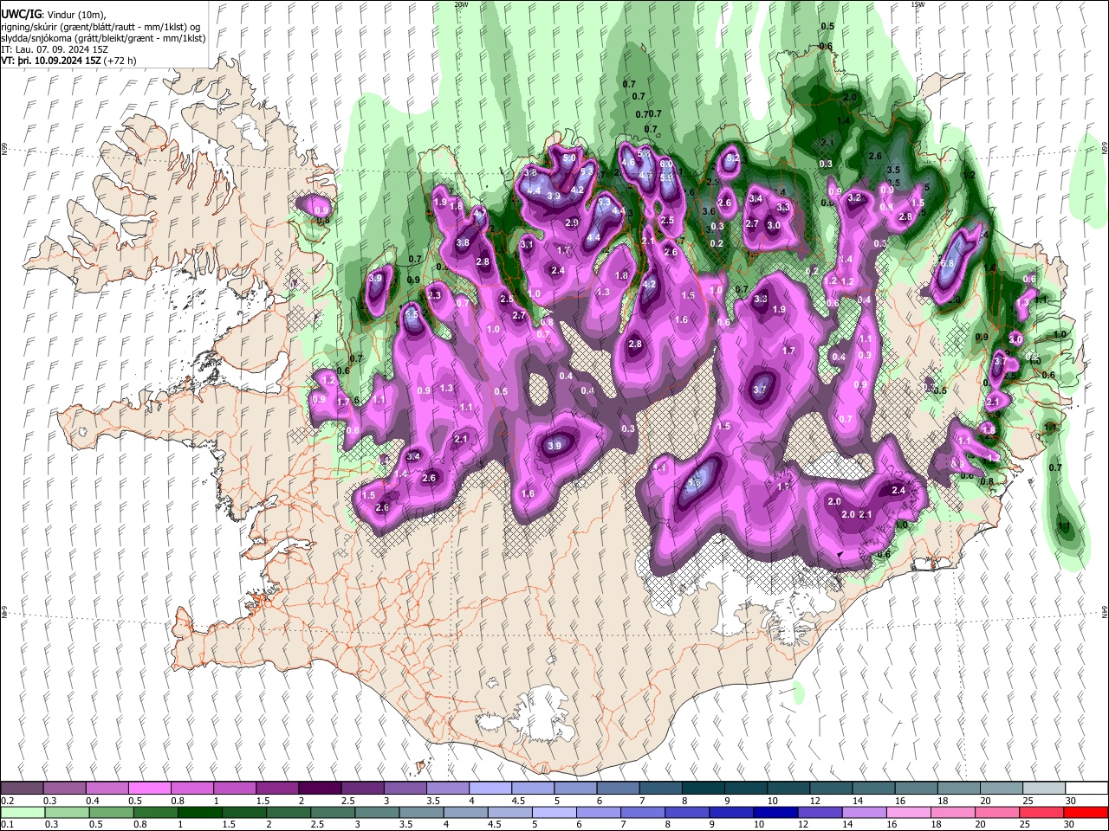Viewport: 1109px width, 831px height.
Task: Pick the darkest purple 2–2.5 snow scale swatch
Action: click(319, 789)
